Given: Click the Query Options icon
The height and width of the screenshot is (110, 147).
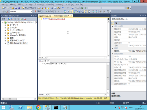Looking at the screenshot, I should 68,12.
